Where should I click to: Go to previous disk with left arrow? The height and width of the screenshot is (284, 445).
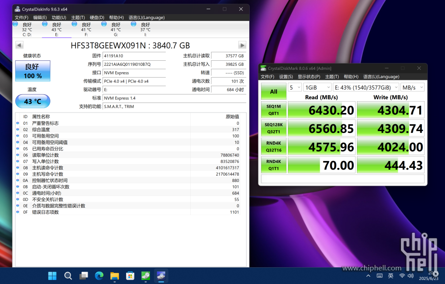click(x=19, y=45)
